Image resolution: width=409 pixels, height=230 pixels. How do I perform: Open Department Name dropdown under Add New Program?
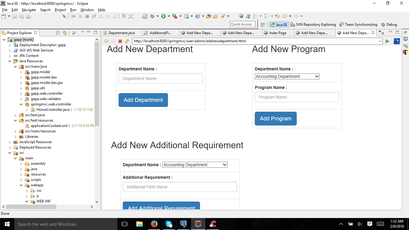pyautogui.click(x=287, y=76)
